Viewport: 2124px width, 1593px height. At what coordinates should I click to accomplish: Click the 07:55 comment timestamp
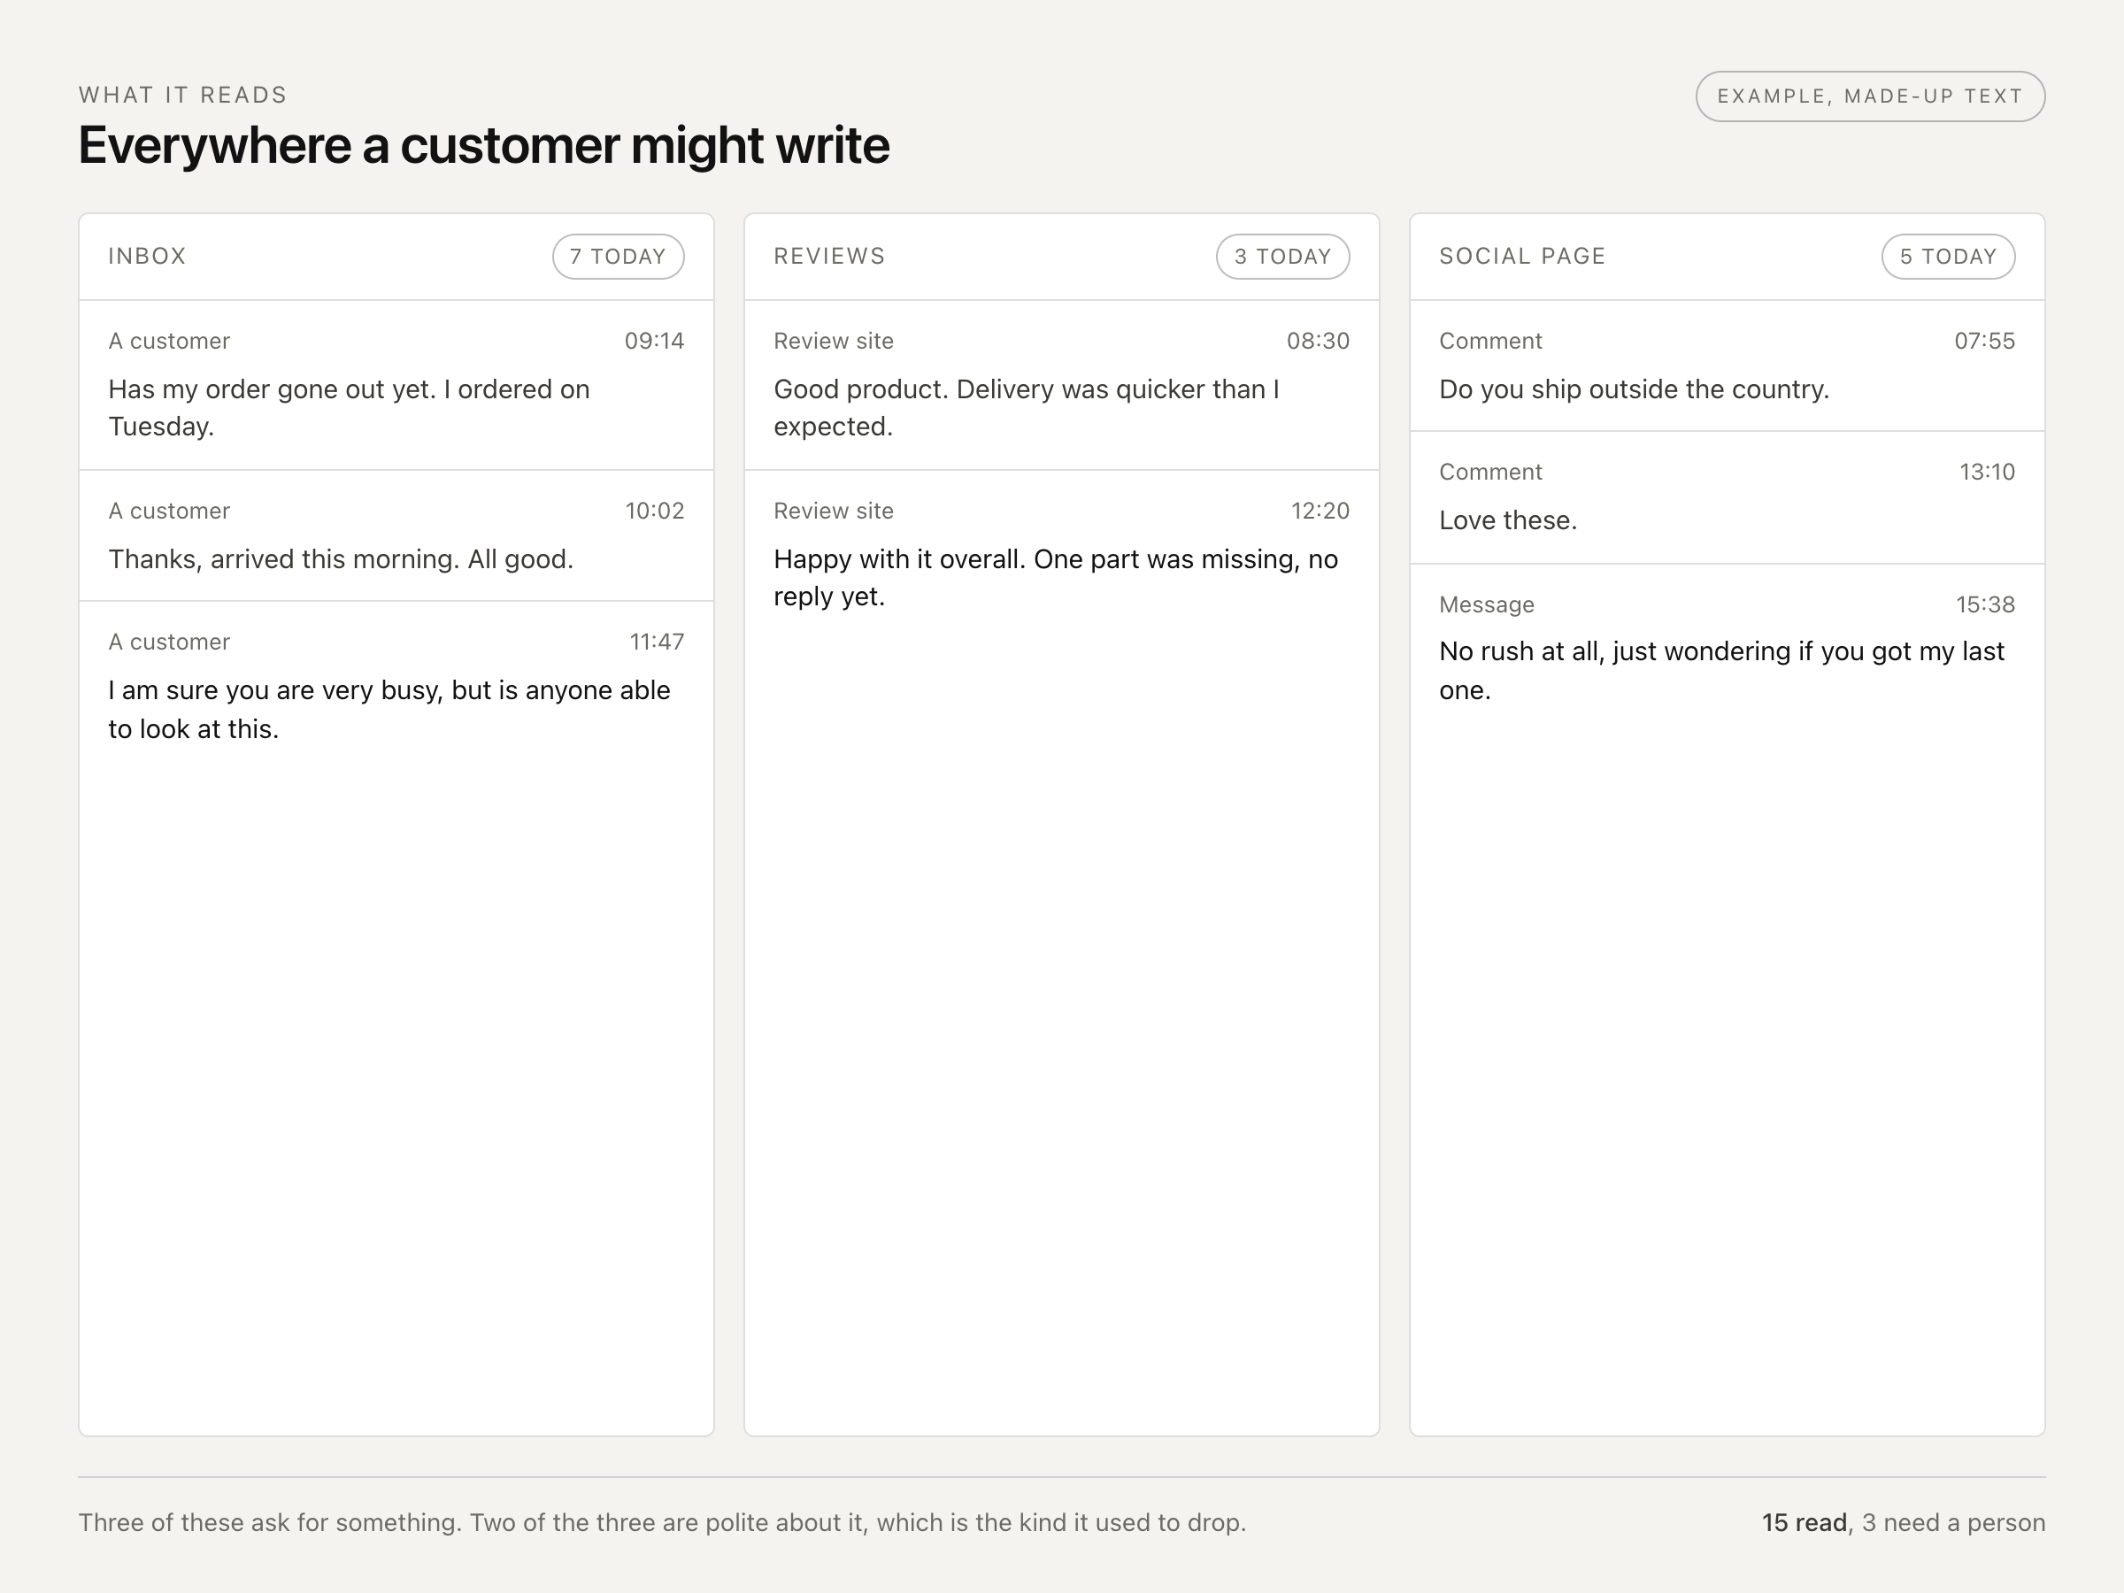coord(1985,341)
